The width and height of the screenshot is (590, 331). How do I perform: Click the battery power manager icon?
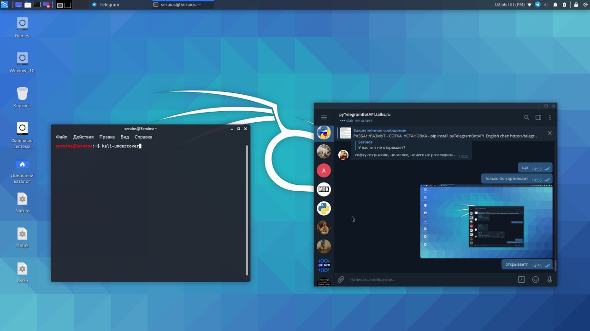point(565,5)
